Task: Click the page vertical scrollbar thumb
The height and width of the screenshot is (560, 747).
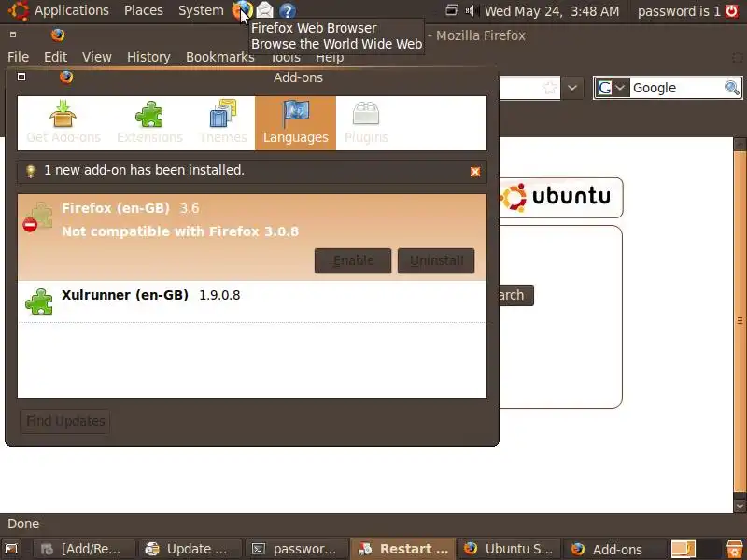Action: click(x=740, y=321)
